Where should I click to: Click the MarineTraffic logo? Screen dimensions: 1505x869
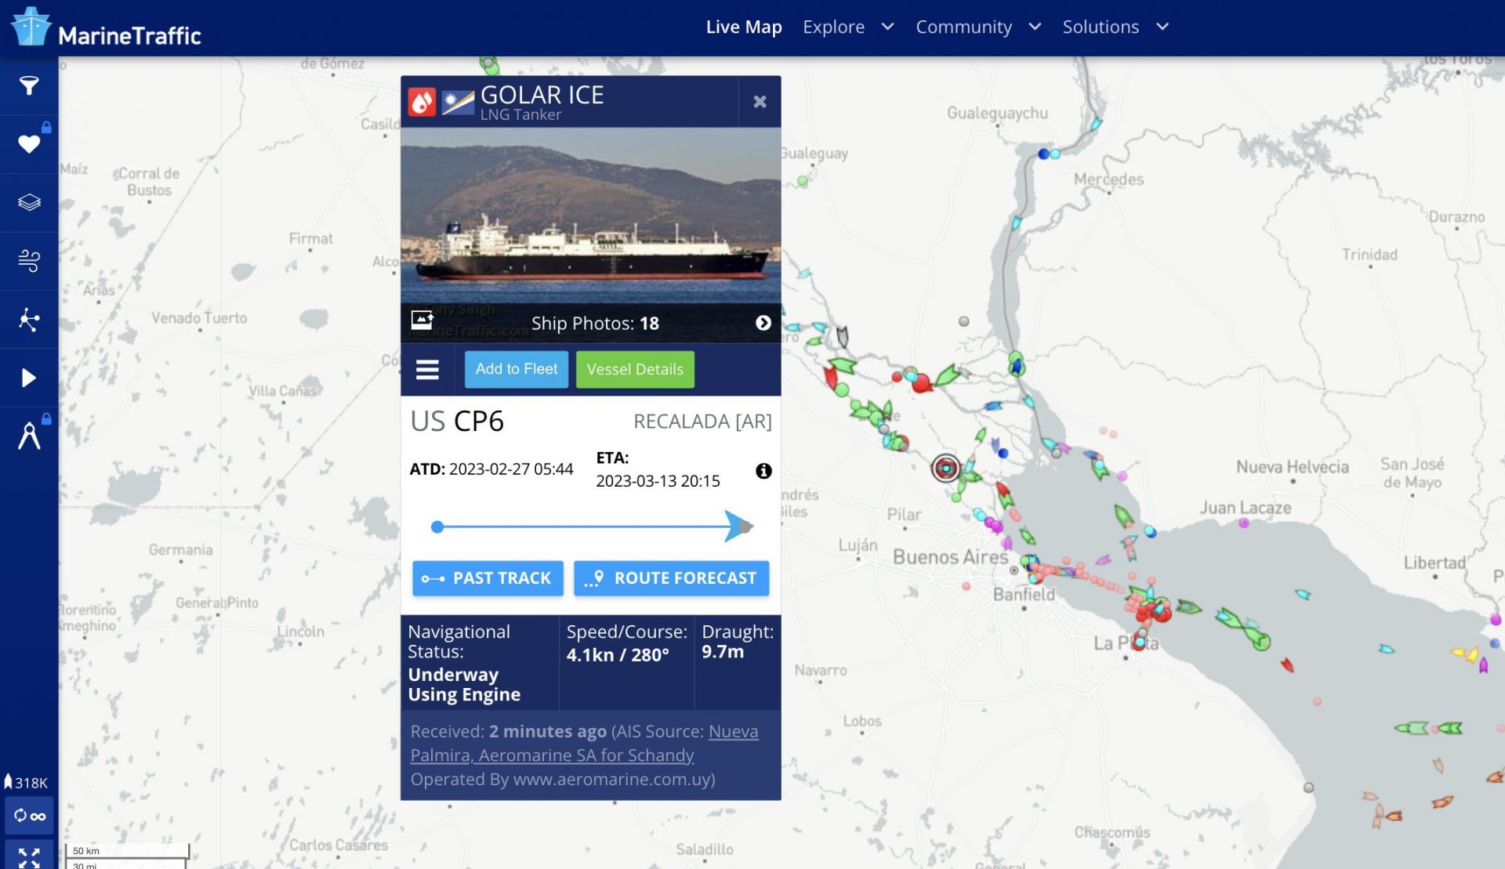click(106, 28)
